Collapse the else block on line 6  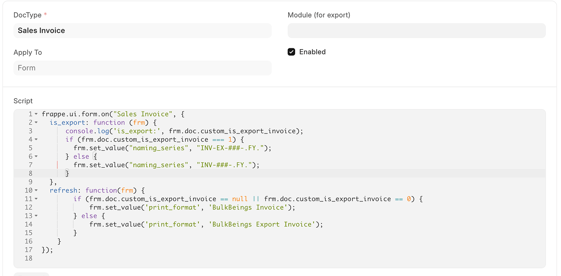35,156
